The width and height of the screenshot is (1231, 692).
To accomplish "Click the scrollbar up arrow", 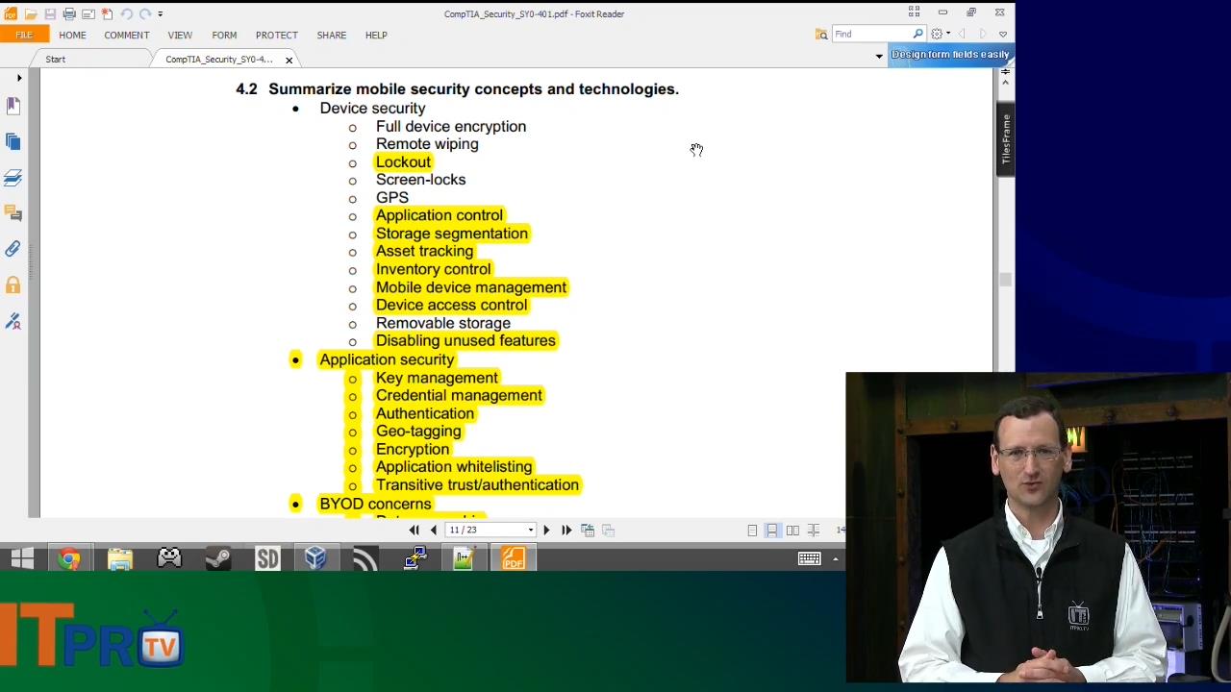I will [1005, 83].
